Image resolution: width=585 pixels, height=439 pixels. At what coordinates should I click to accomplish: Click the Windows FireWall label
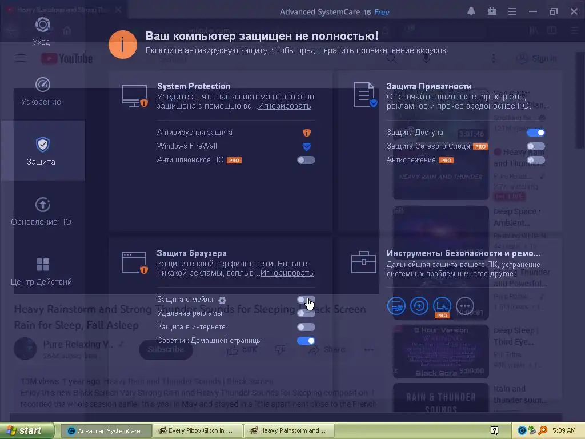[187, 146]
